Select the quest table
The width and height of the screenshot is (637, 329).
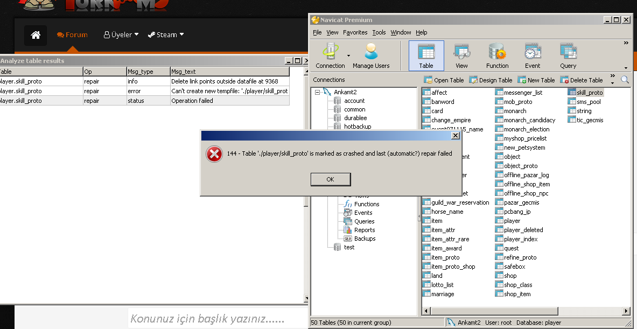[507, 248]
